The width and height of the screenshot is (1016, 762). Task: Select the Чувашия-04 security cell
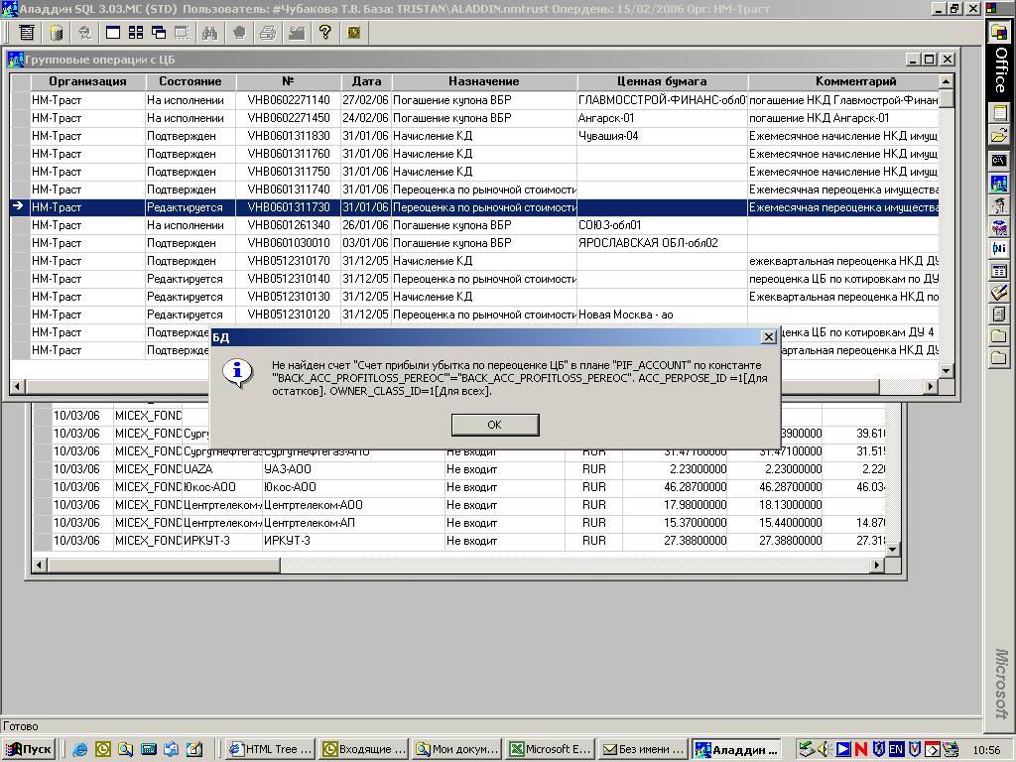click(x=662, y=136)
